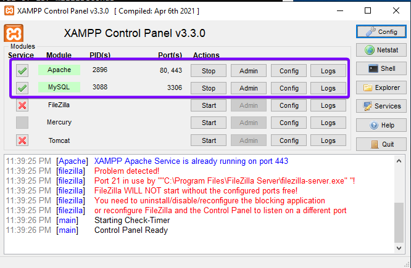Toggle the Apache service checkmark

point(22,71)
